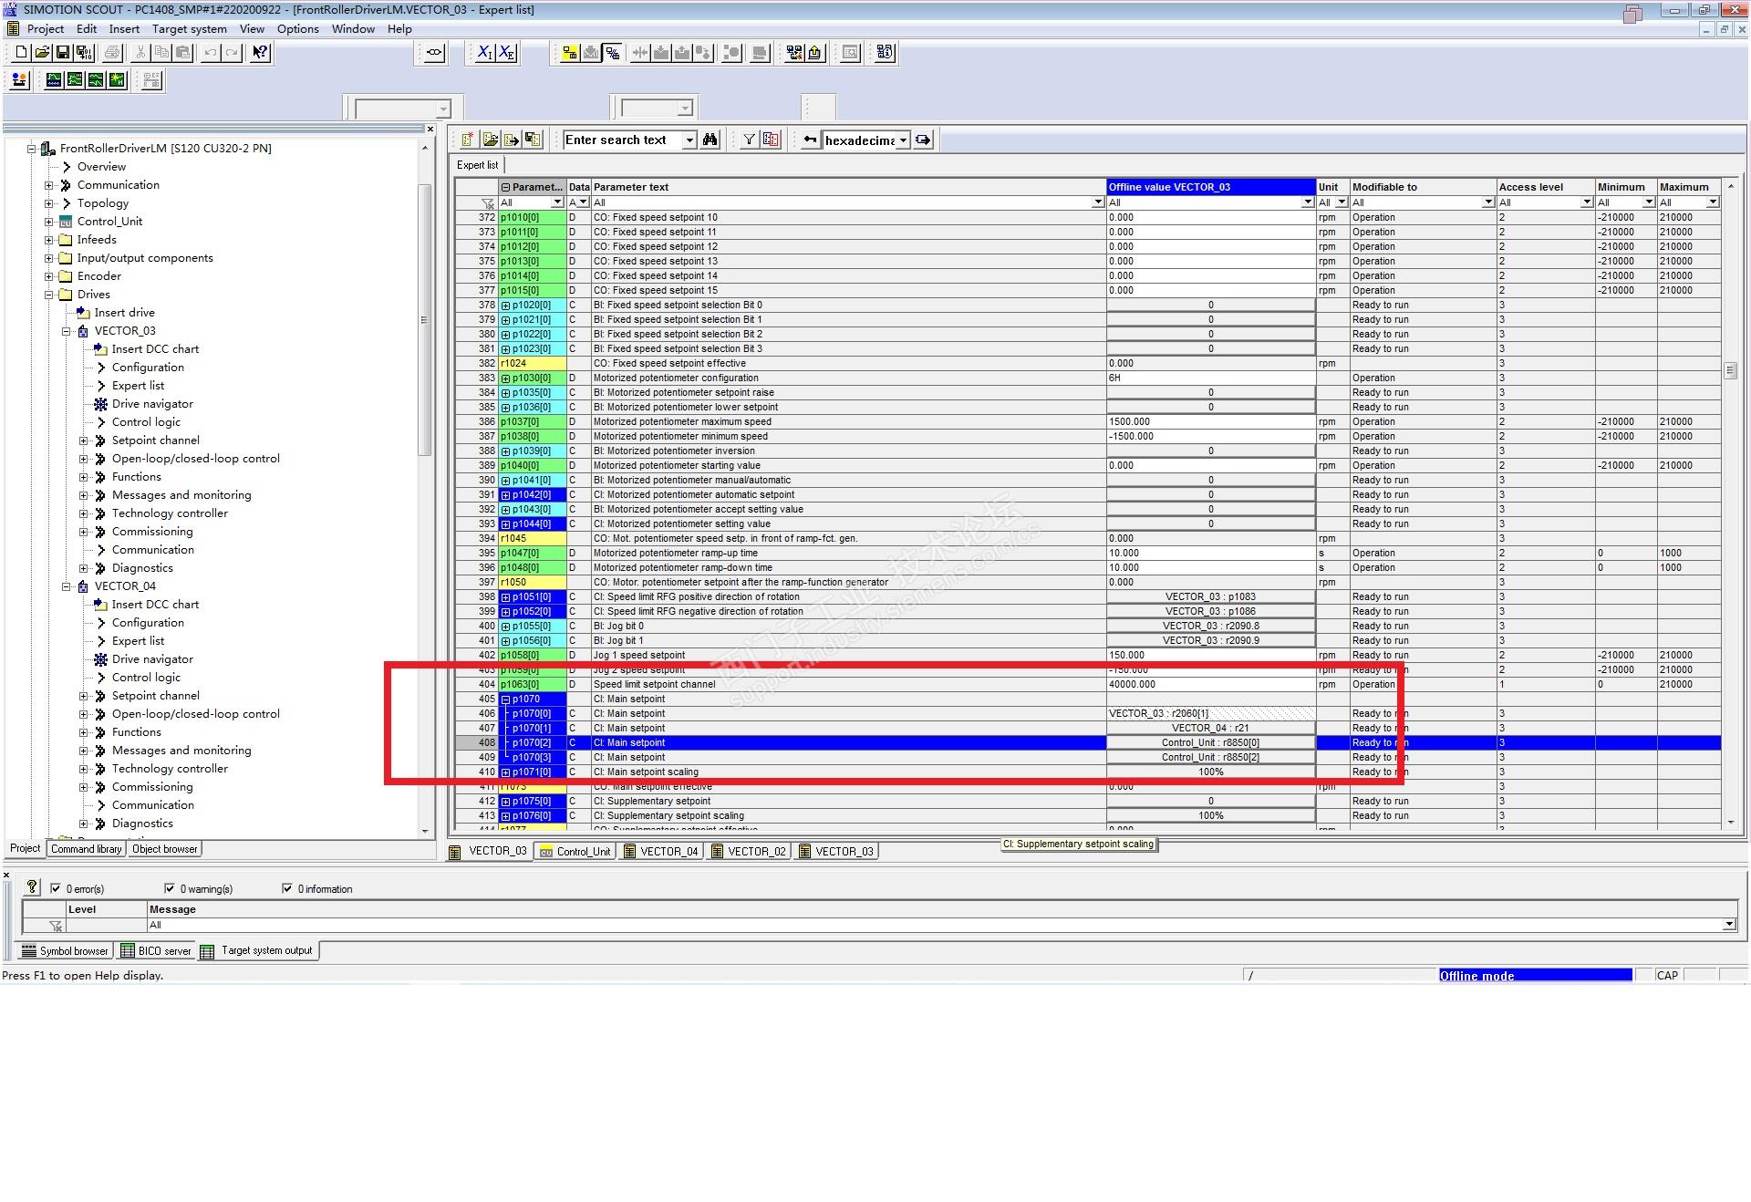Screen dimensions: 1751x1202
Task: Toggle the 0 information checkbox
Action: 287,888
